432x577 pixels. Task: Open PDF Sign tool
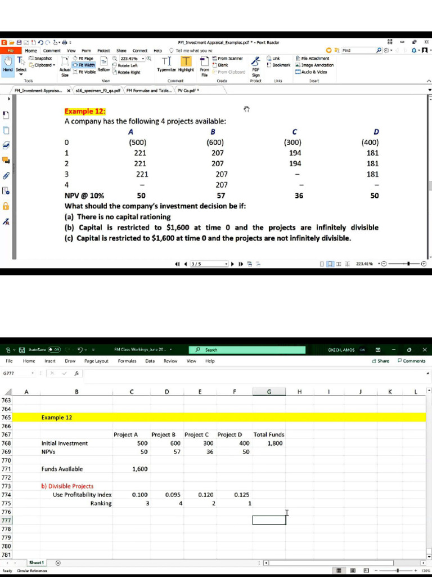(256, 66)
